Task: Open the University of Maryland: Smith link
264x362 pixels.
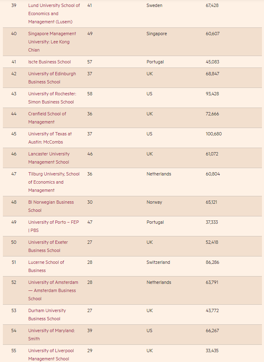Action: 51,335
